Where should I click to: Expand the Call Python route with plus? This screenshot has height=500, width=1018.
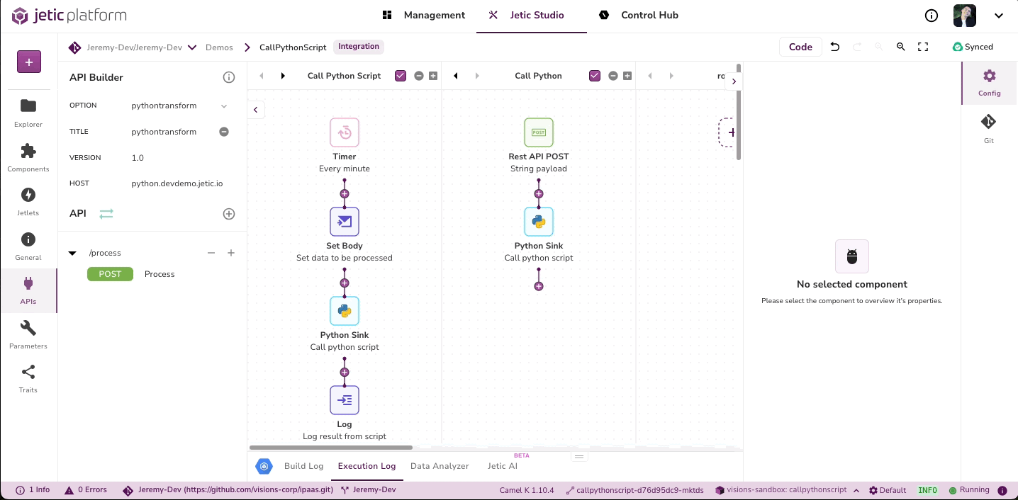click(x=627, y=76)
